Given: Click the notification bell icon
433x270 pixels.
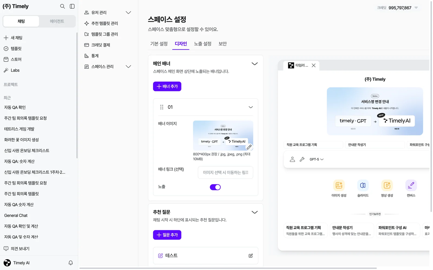Looking at the screenshot, I should point(71,263).
